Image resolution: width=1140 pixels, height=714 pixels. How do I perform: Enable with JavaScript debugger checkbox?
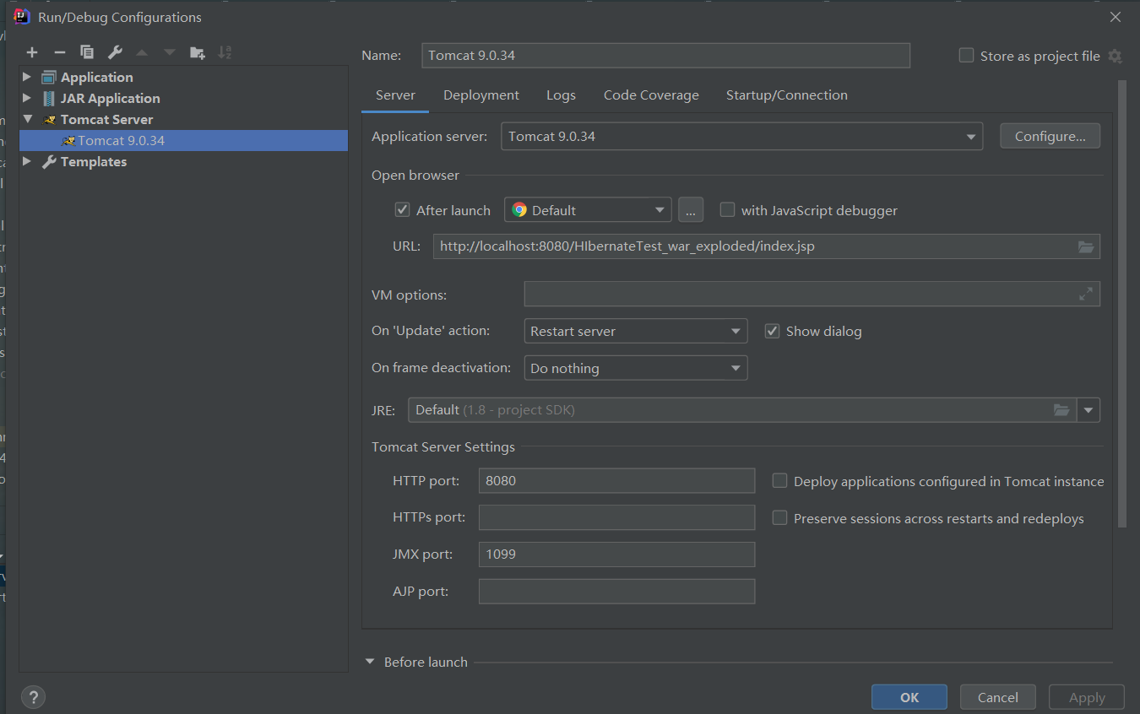727,210
